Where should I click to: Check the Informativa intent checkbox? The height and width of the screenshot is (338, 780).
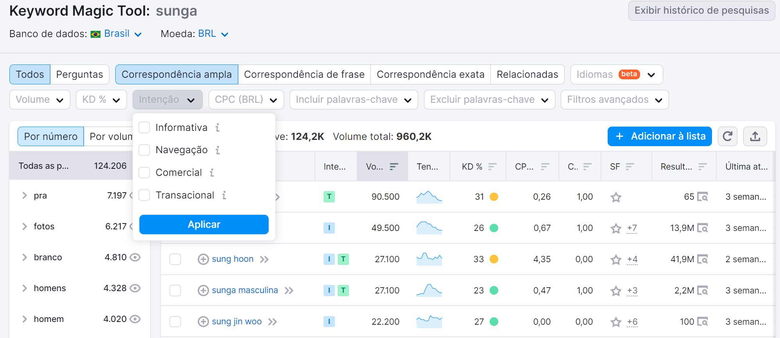(145, 127)
